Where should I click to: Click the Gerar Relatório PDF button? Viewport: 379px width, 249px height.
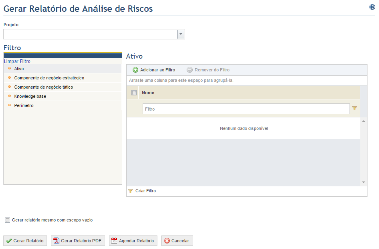click(78, 241)
